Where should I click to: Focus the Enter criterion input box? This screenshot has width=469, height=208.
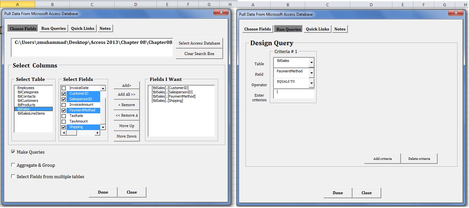tap(294, 94)
